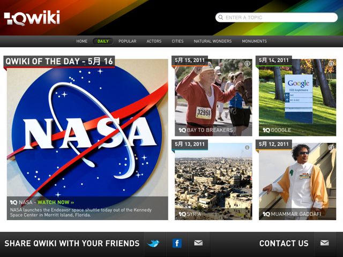The height and width of the screenshot is (257, 343).
Task: Open the Popular tab
Action: [x=128, y=41]
